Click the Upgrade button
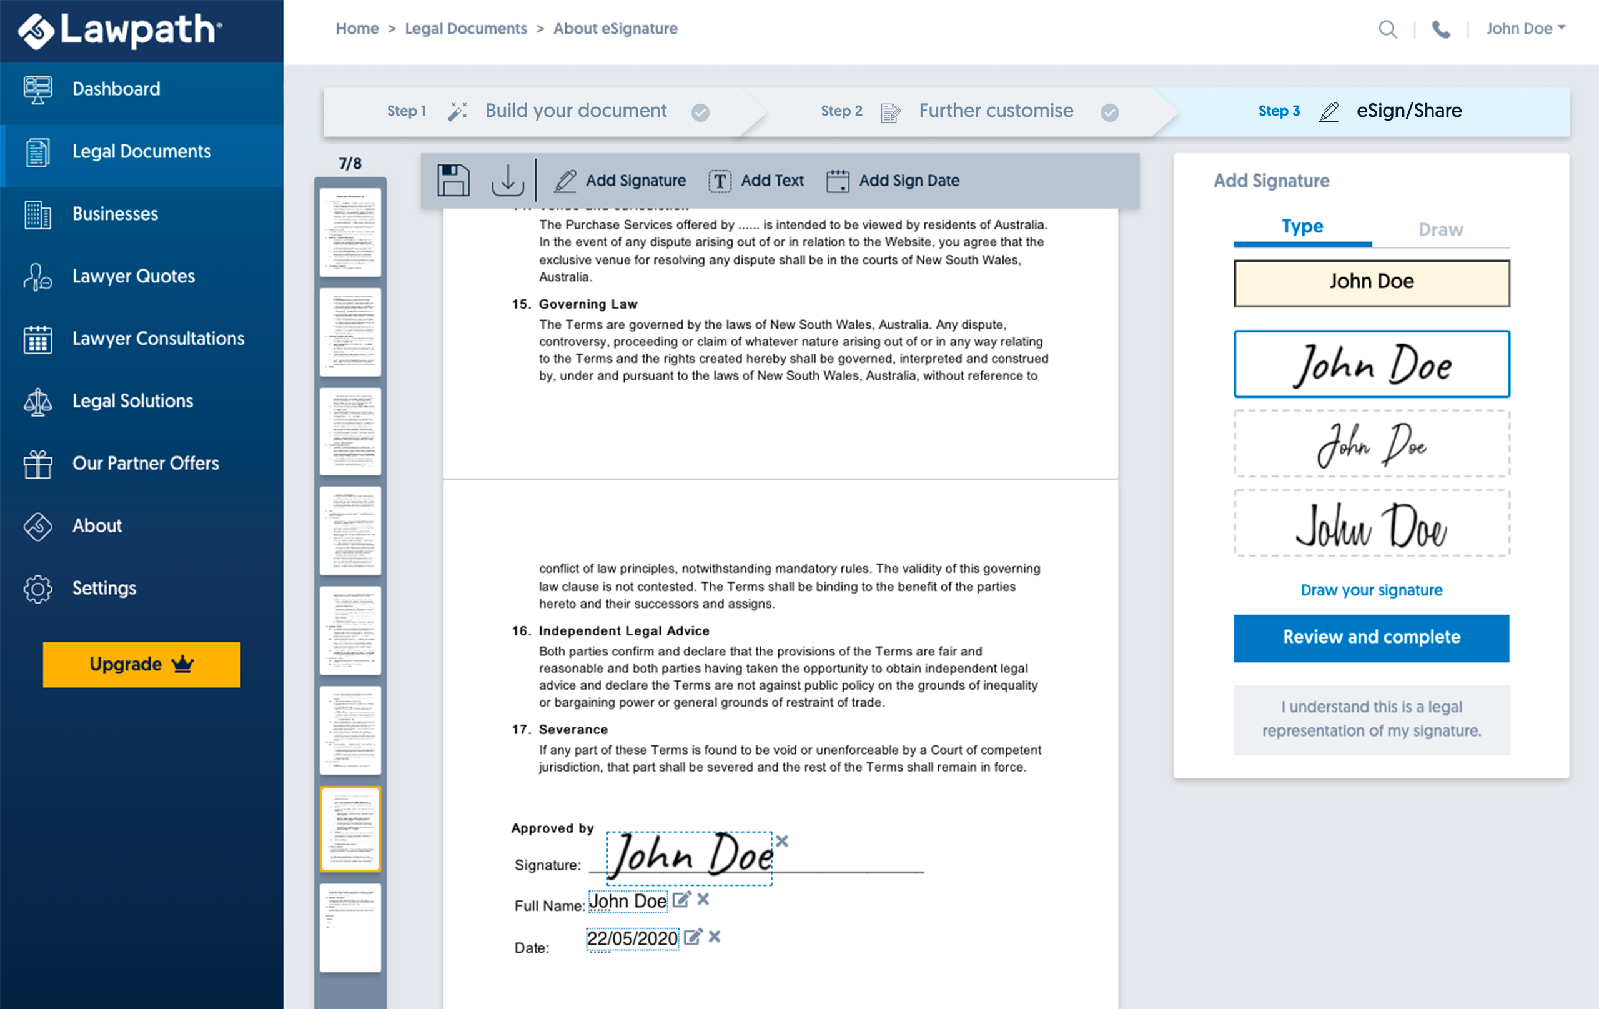Image resolution: width=1599 pixels, height=1009 pixels. (x=141, y=664)
